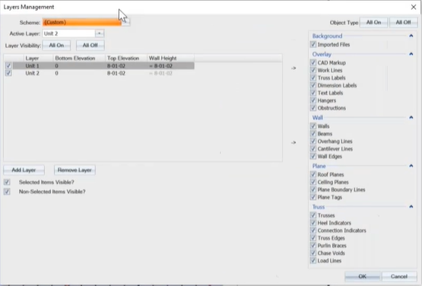Toggle Walls checkbox
The width and height of the screenshot is (422, 286).
pyautogui.click(x=313, y=126)
